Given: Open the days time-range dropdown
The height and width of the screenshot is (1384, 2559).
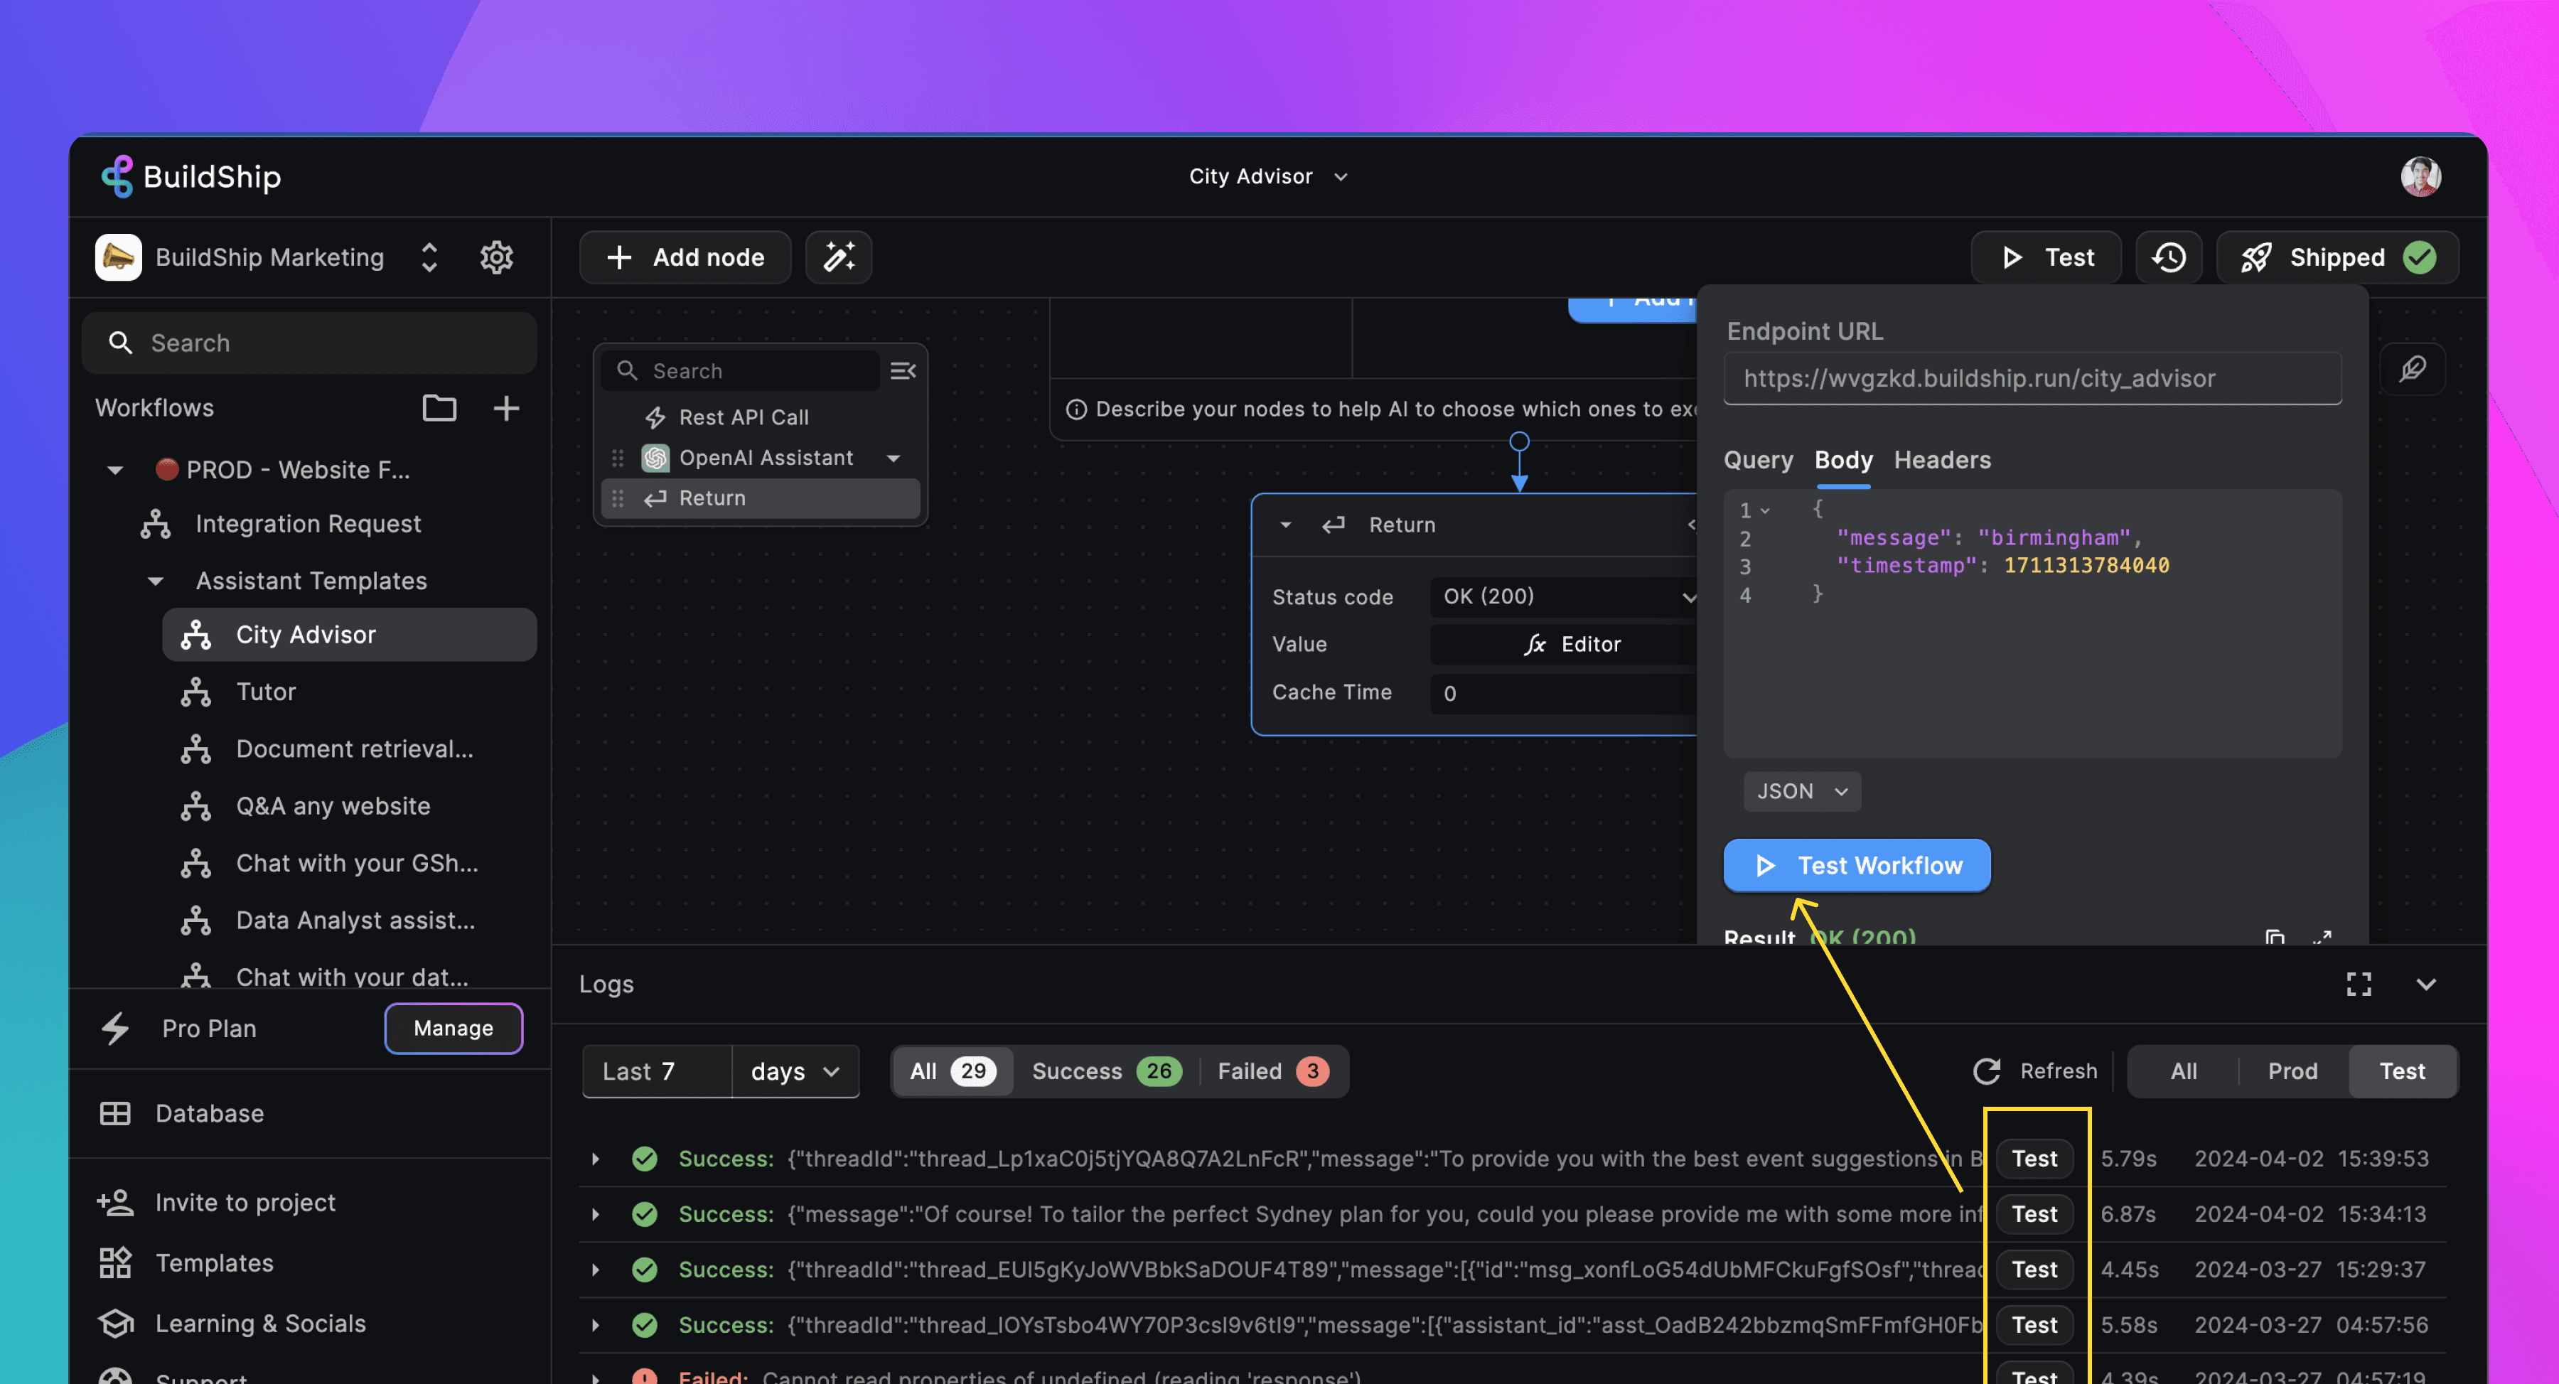Looking at the screenshot, I should pos(794,1070).
